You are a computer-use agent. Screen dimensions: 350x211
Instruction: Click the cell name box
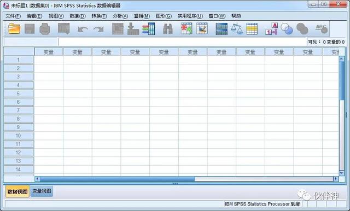[x=31, y=42]
